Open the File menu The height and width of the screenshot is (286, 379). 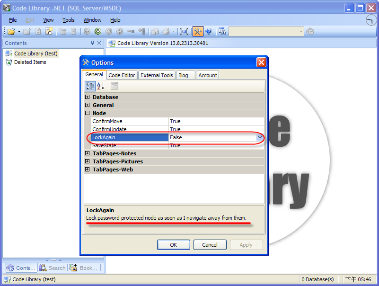pos(13,20)
